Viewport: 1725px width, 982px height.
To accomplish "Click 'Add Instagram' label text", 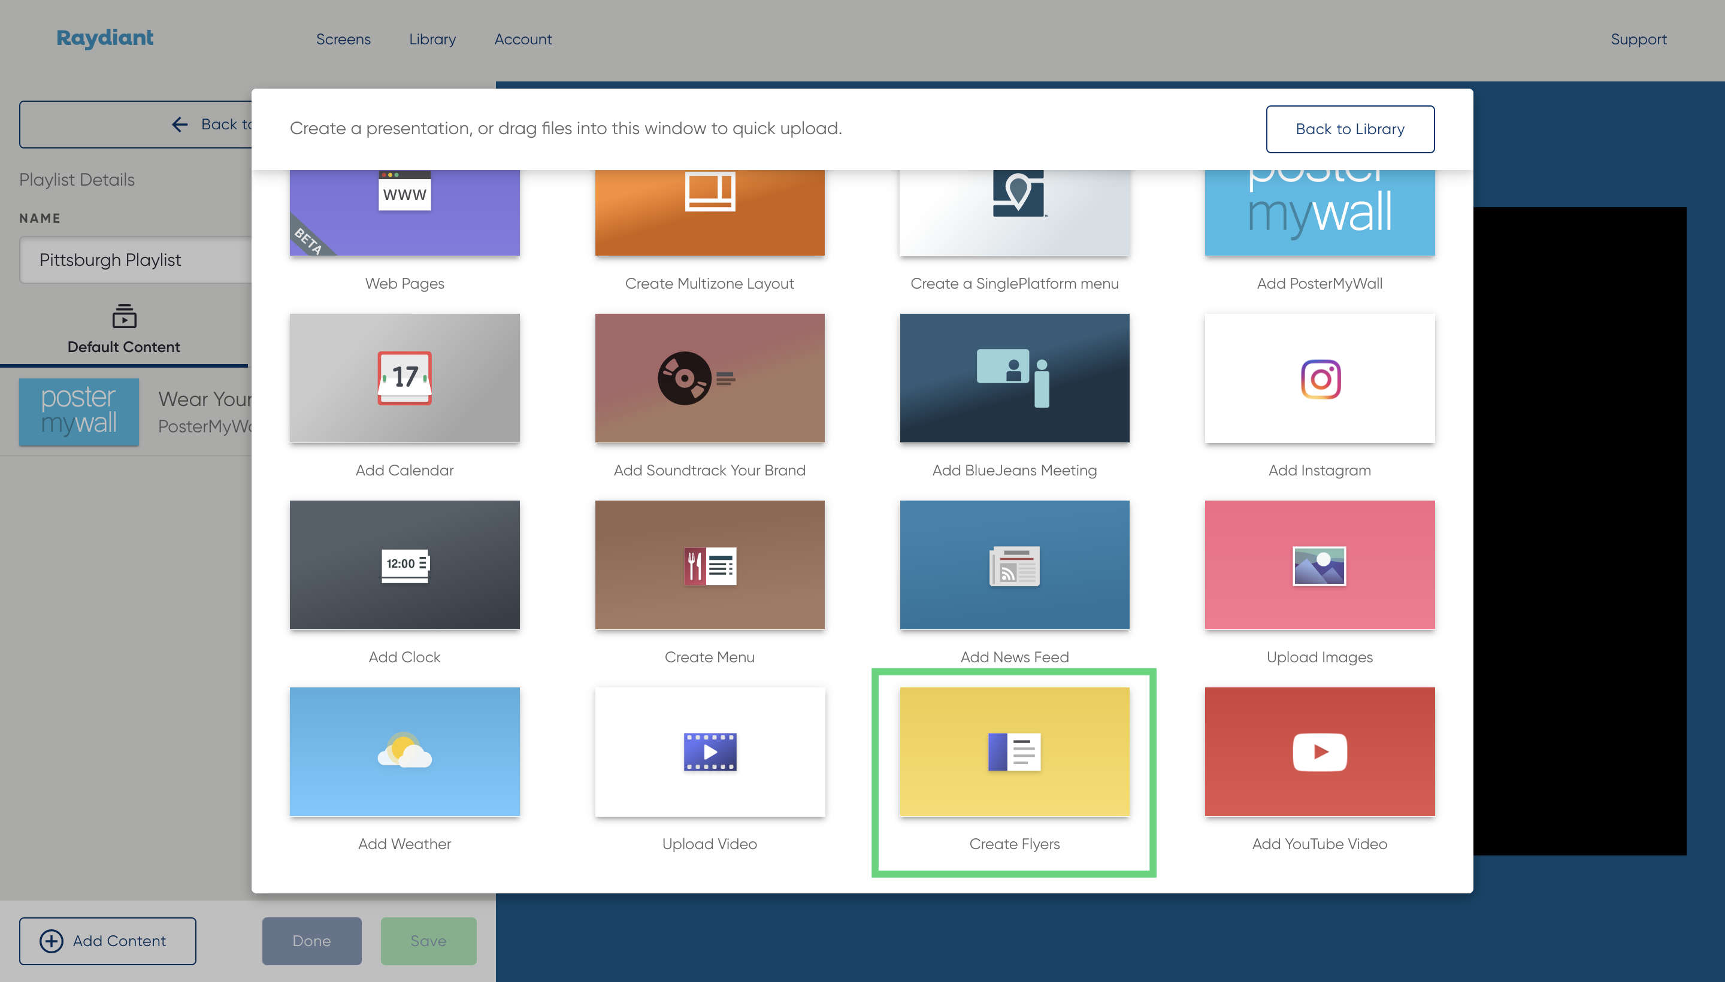I will point(1319,470).
